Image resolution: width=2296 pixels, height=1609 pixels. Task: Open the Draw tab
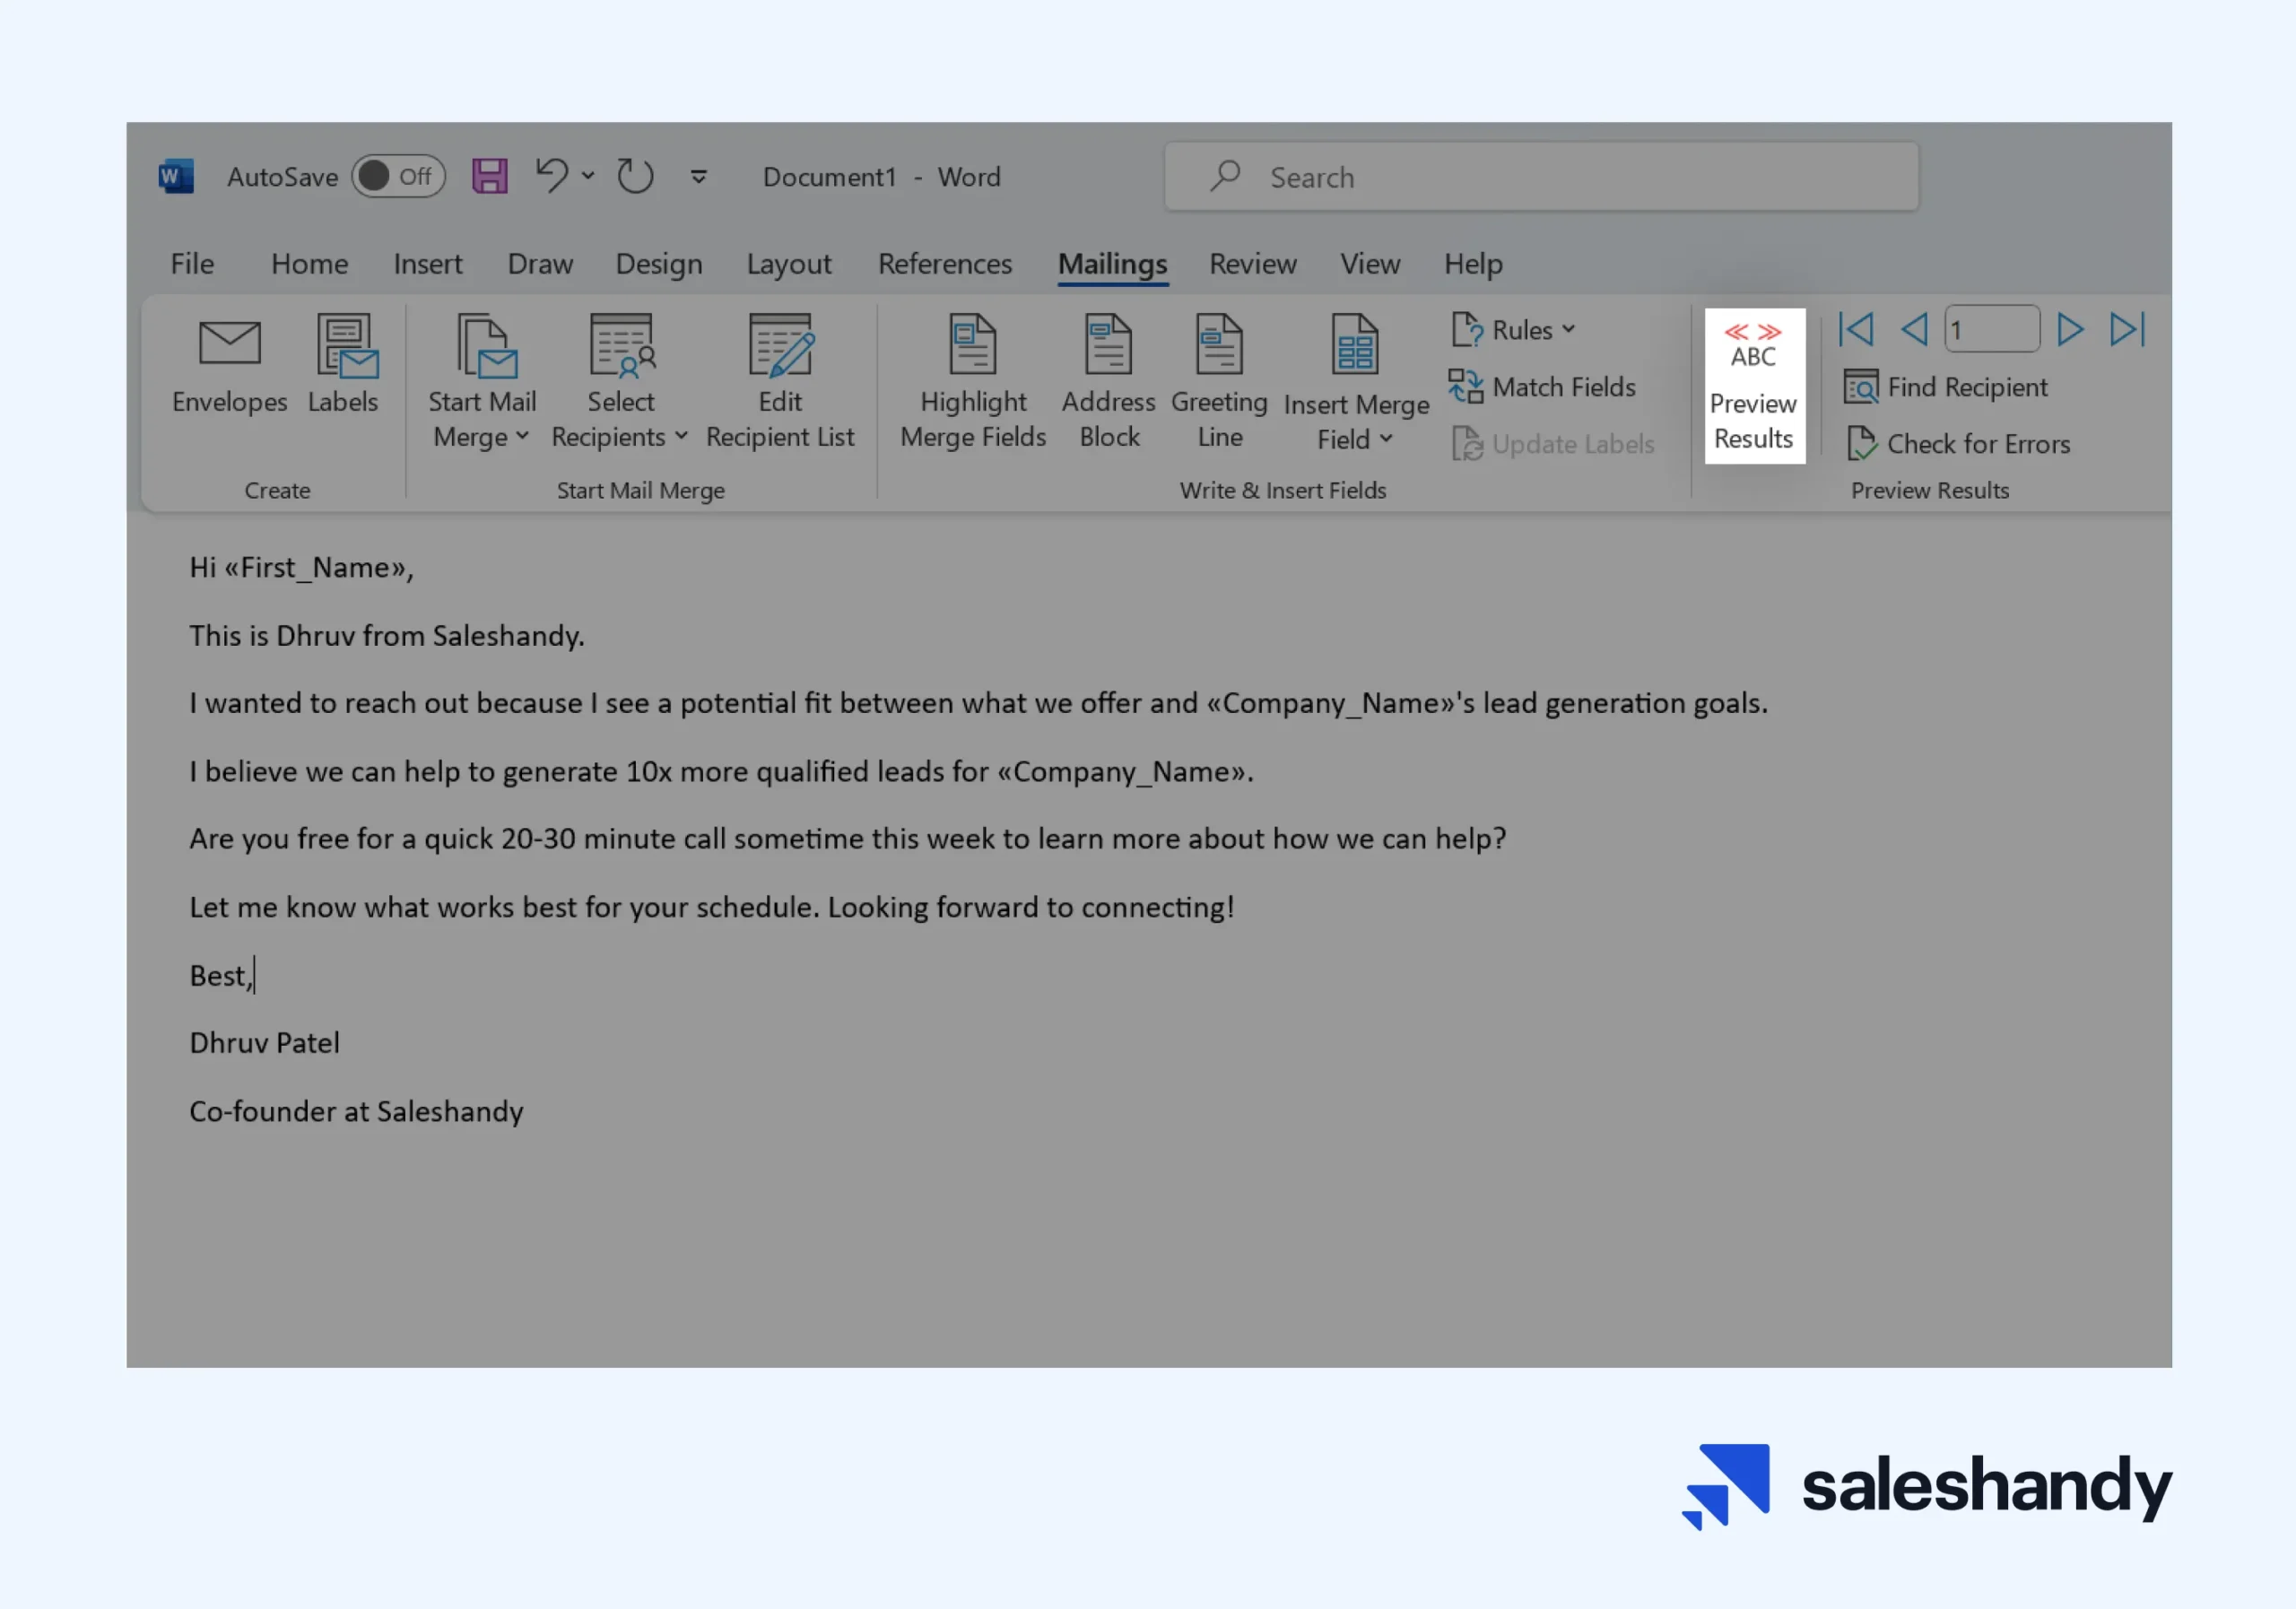(x=540, y=263)
